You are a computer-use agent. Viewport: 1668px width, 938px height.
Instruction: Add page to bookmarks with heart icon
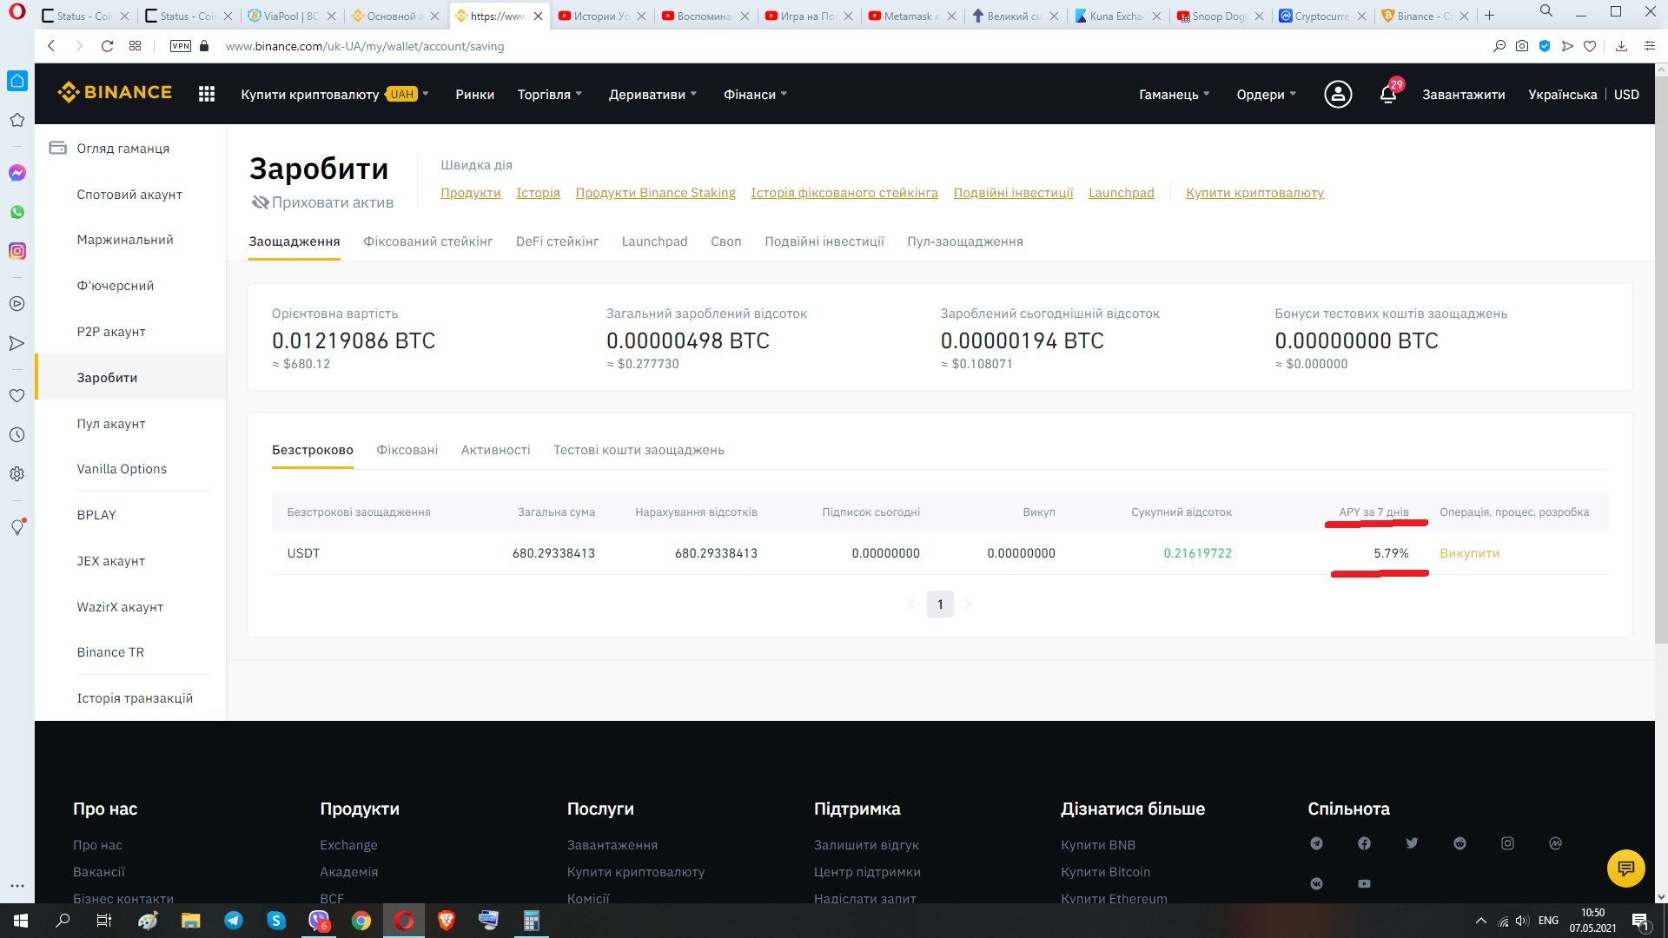pos(1590,46)
